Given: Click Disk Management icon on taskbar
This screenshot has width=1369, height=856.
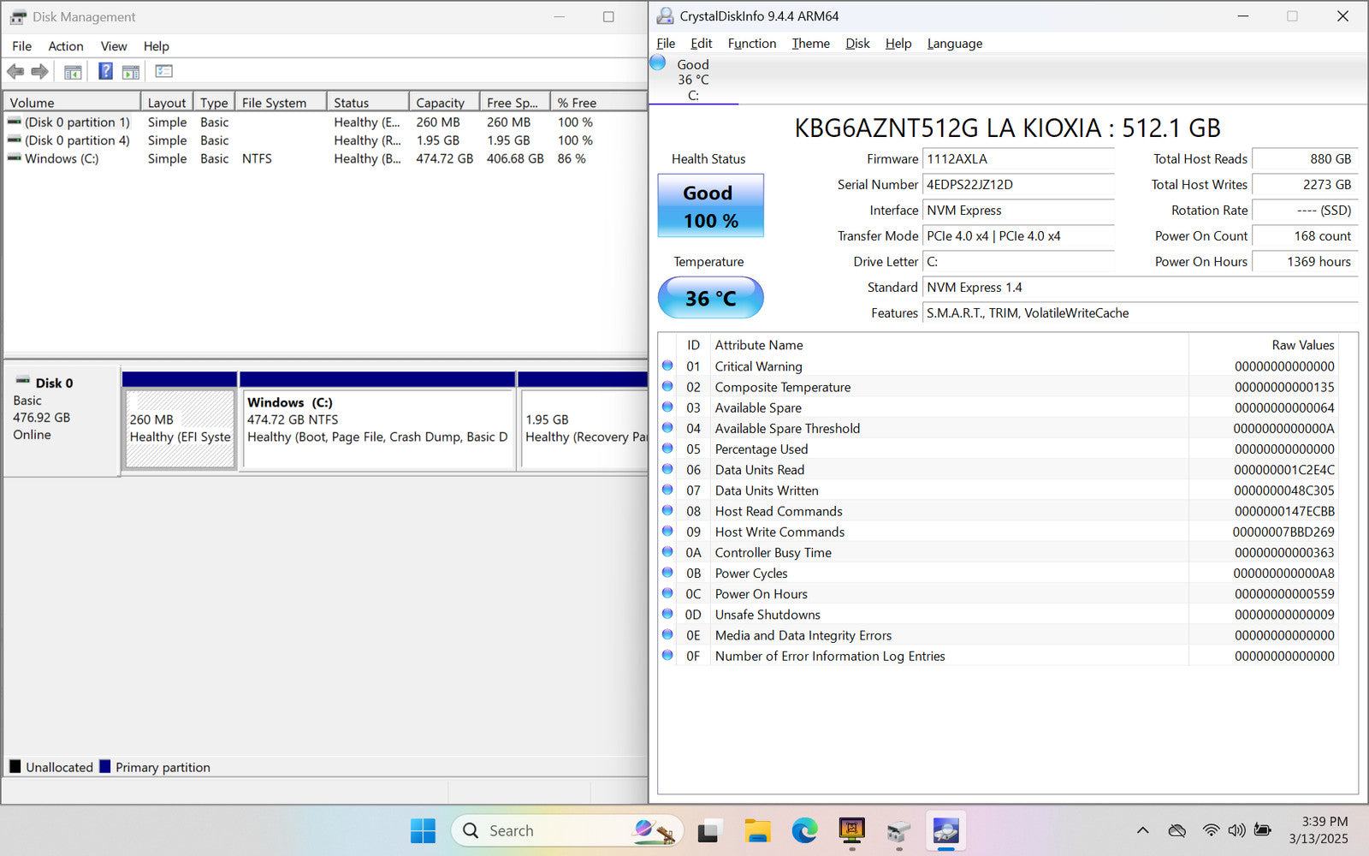Looking at the screenshot, I should click(898, 830).
